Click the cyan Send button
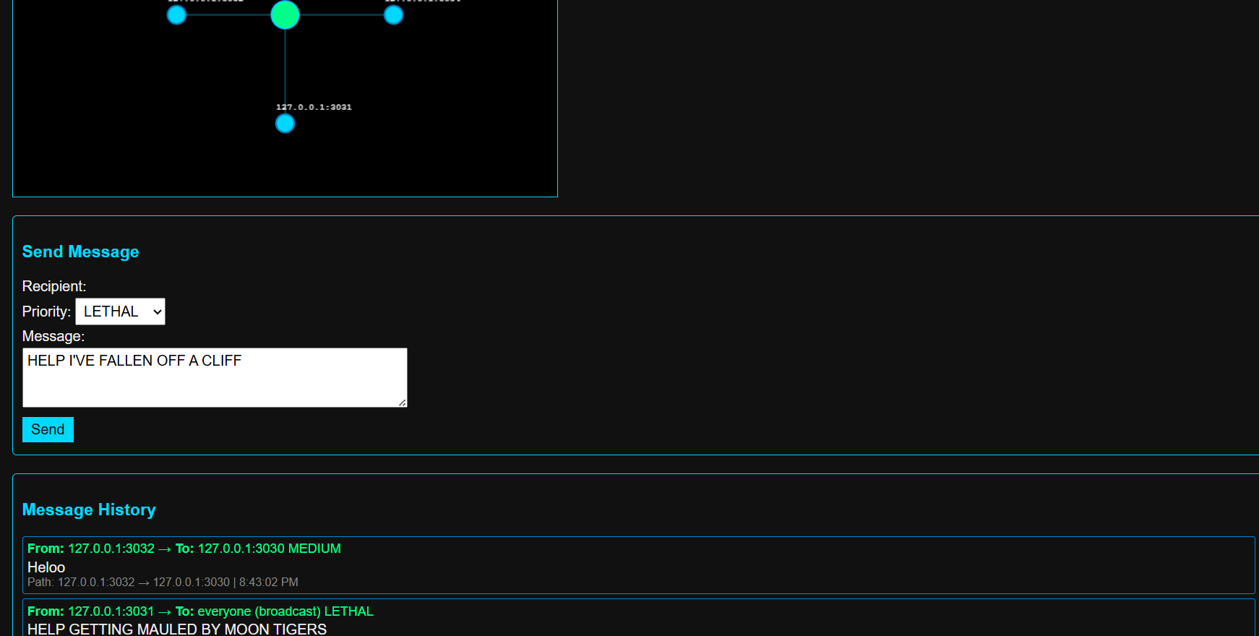Image resolution: width=1259 pixels, height=636 pixels. click(48, 429)
